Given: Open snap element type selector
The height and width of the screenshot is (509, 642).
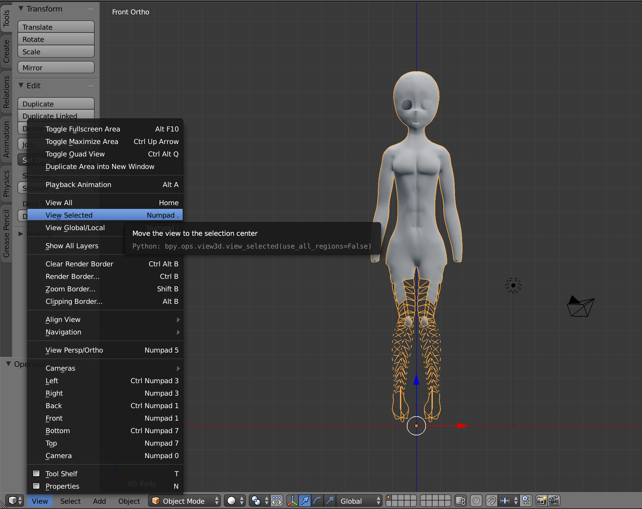Looking at the screenshot, I should coord(509,501).
